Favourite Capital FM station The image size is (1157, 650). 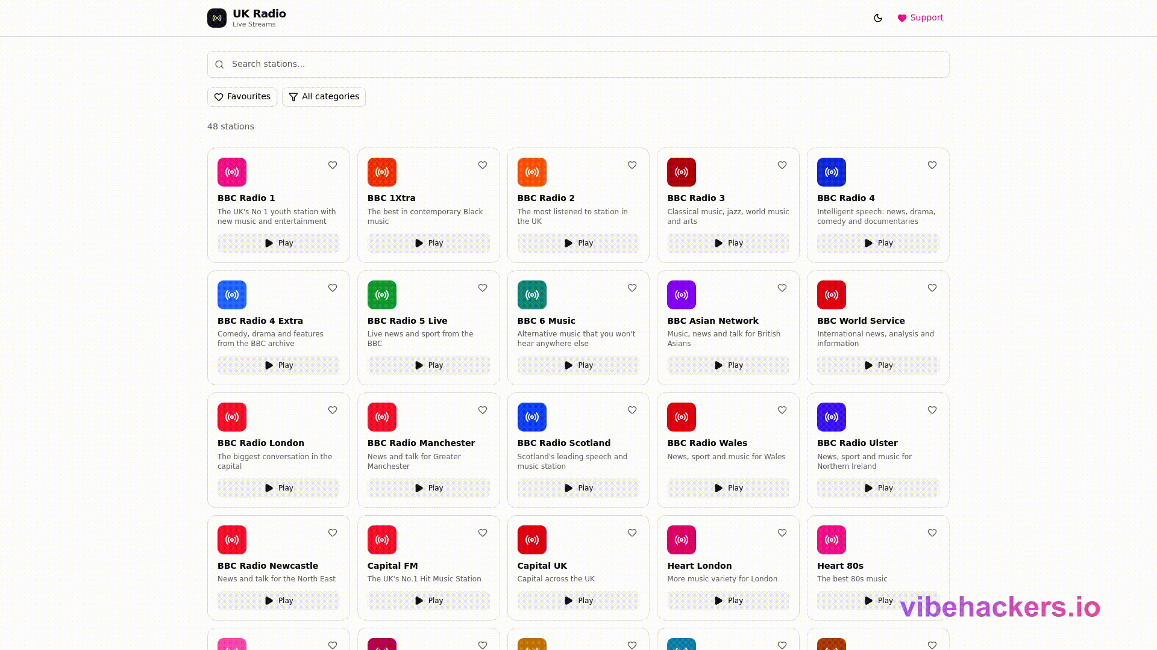(483, 533)
